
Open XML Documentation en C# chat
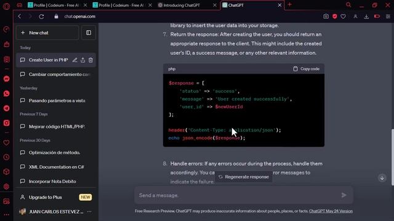[x=56, y=167]
